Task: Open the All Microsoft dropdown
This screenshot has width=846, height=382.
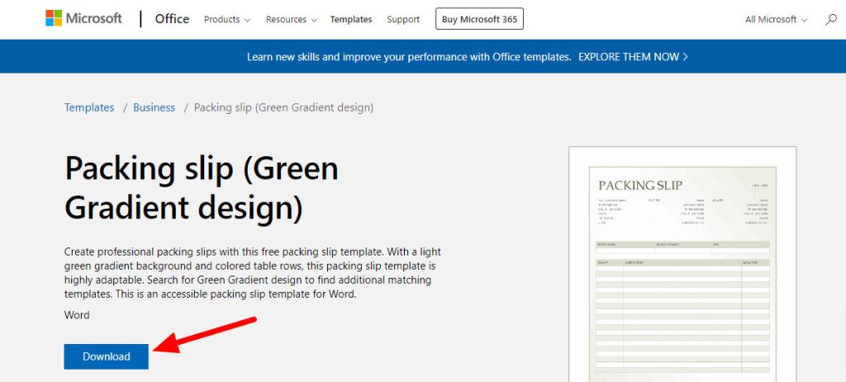Action: coord(776,19)
